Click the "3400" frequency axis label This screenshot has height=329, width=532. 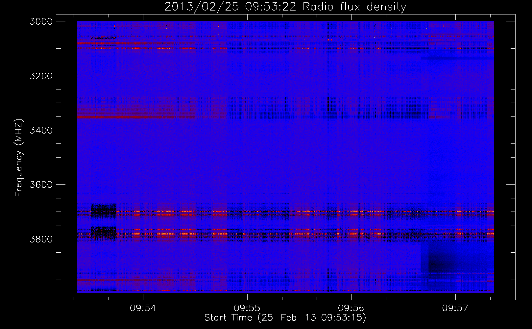pos(41,130)
